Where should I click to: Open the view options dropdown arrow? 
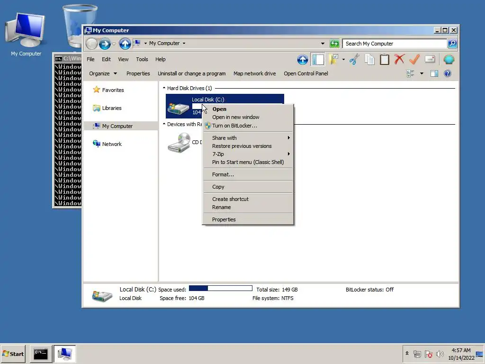[422, 73]
